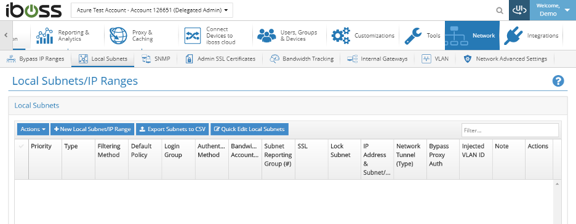Click the UI switch icon
Image resolution: width=576 pixels, height=224 pixels.
(x=519, y=10)
